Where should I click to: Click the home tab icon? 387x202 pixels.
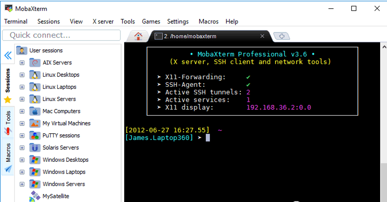[x=138, y=36]
